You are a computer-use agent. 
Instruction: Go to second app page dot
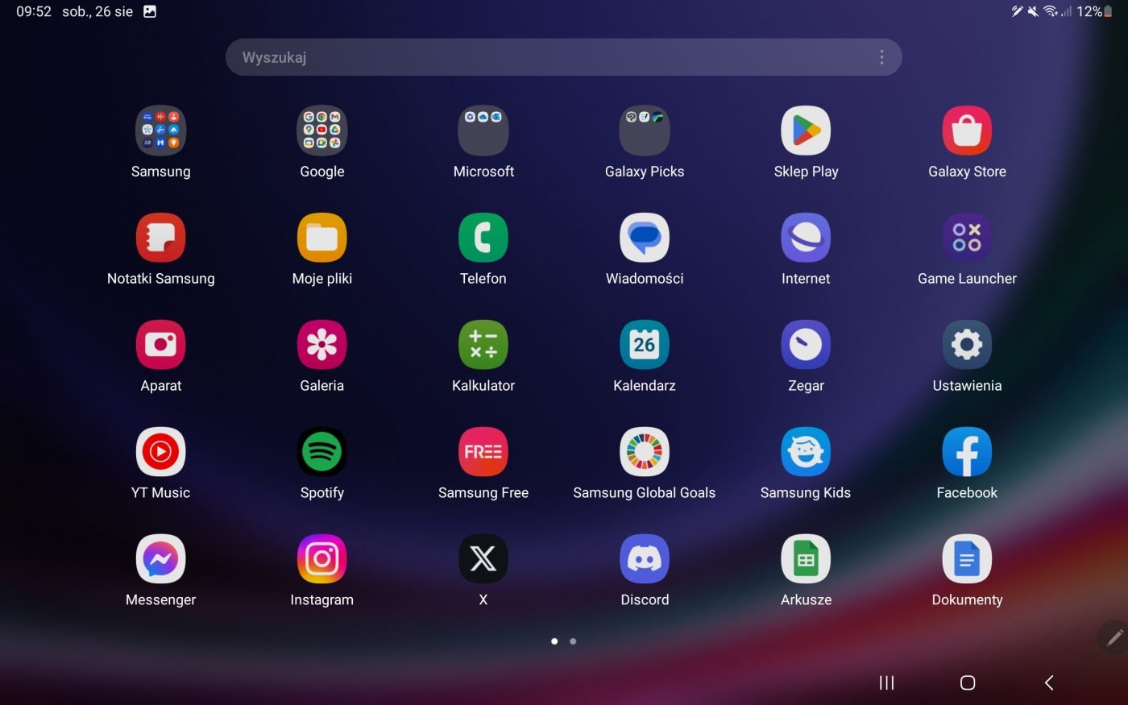click(x=573, y=641)
